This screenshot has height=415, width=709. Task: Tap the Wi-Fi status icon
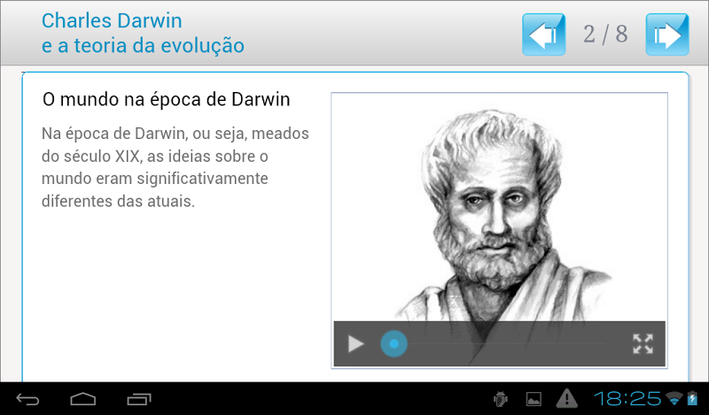(x=674, y=399)
